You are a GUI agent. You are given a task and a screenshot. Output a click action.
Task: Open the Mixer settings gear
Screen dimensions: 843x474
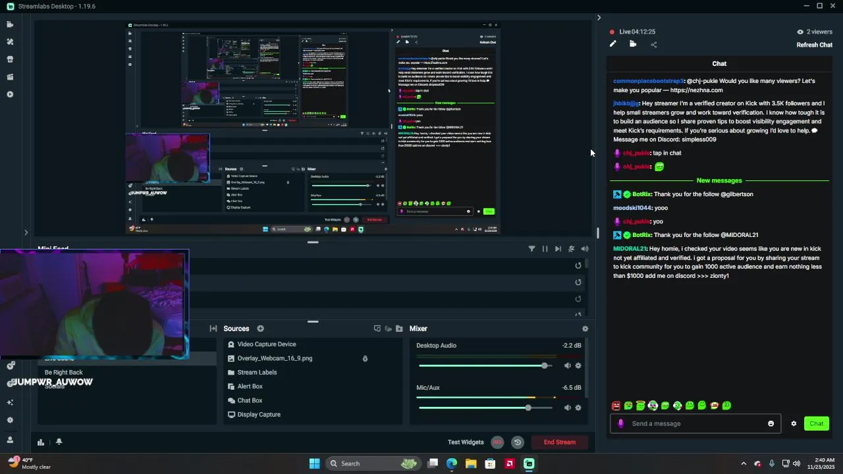585,329
